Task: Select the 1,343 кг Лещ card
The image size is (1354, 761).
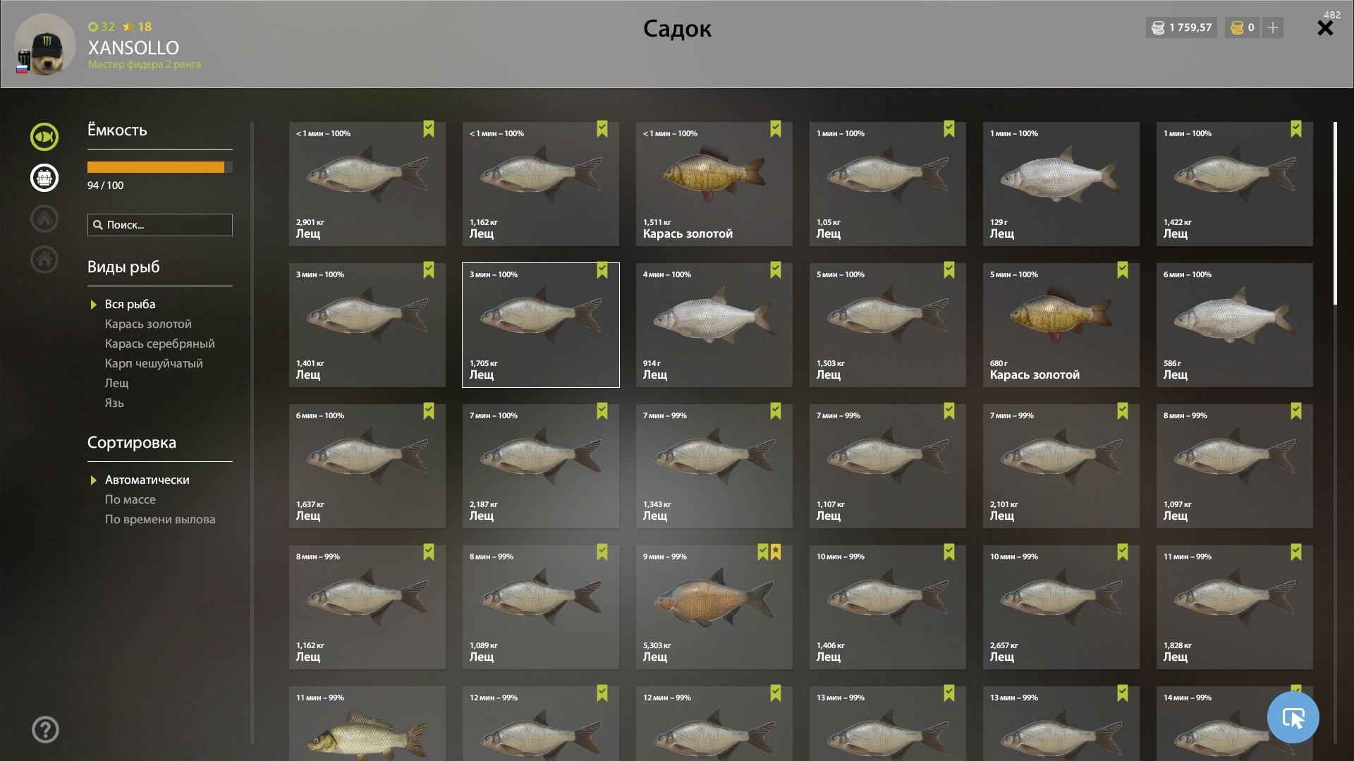Action: point(714,466)
